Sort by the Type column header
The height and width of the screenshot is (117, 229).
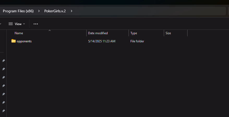click(134, 33)
